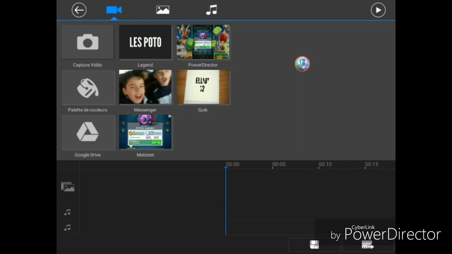Click the Google Drive label
Image resolution: width=452 pixels, height=254 pixels.
tap(88, 155)
